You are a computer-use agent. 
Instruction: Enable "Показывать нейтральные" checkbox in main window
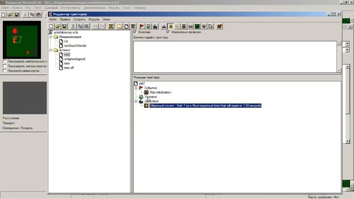[x=4, y=61]
